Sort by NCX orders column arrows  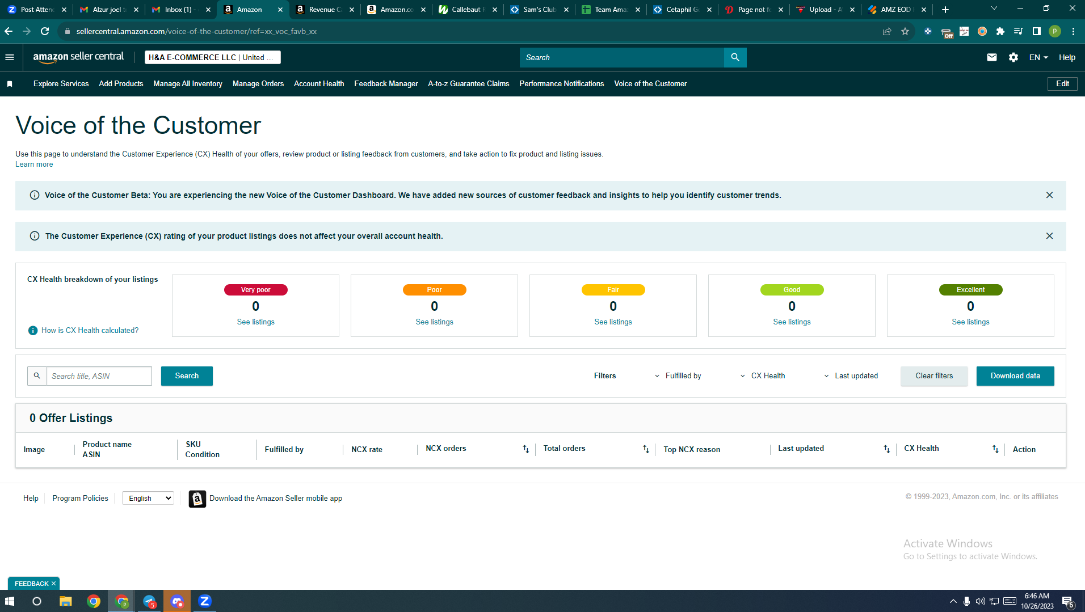coord(526,449)
